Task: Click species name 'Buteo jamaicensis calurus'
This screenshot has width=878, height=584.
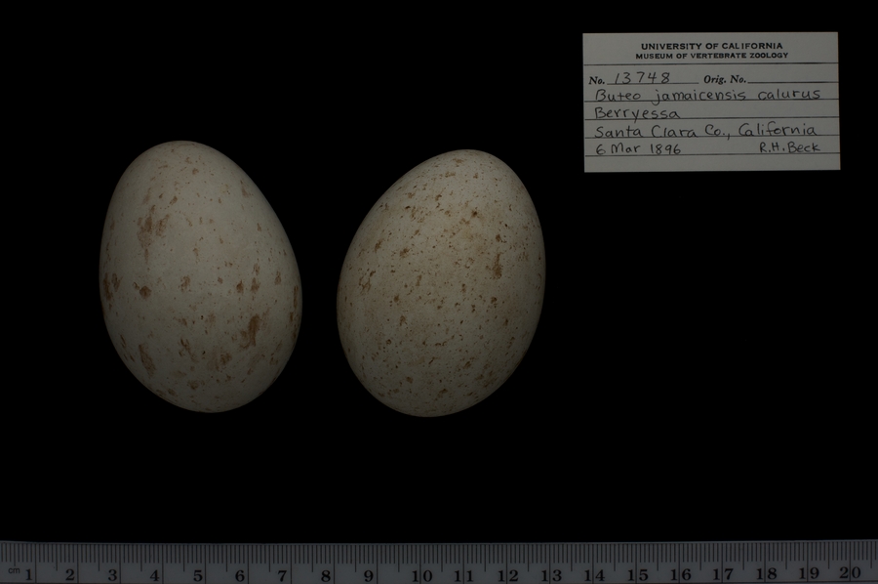Action: (706, 95)
